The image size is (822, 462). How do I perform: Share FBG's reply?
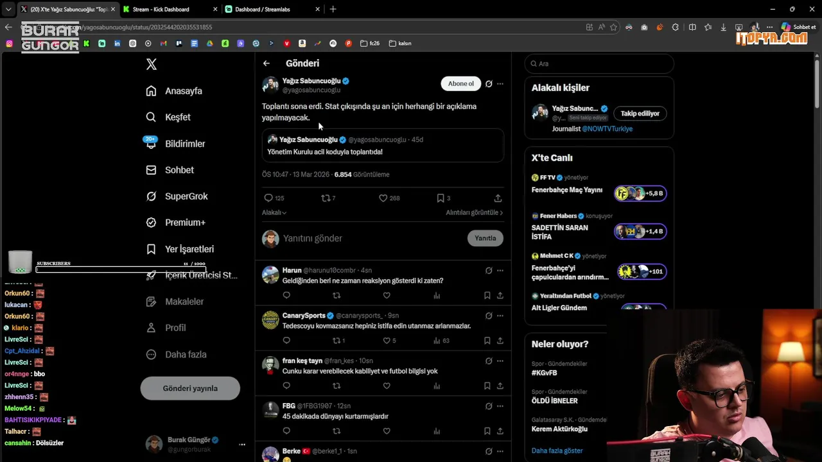(x=500, y=431)
